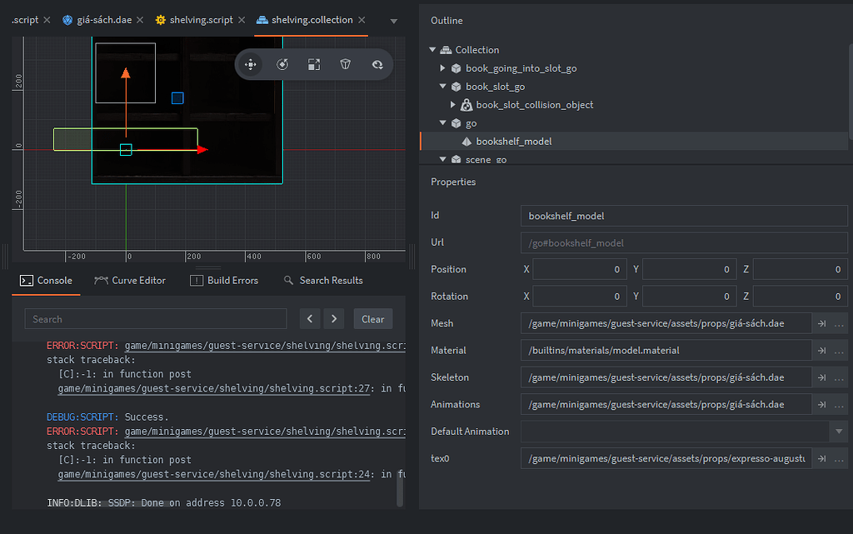Click the next search result arrow in Console
Viewport: 853px width, 534px height.
click(332, 318)
